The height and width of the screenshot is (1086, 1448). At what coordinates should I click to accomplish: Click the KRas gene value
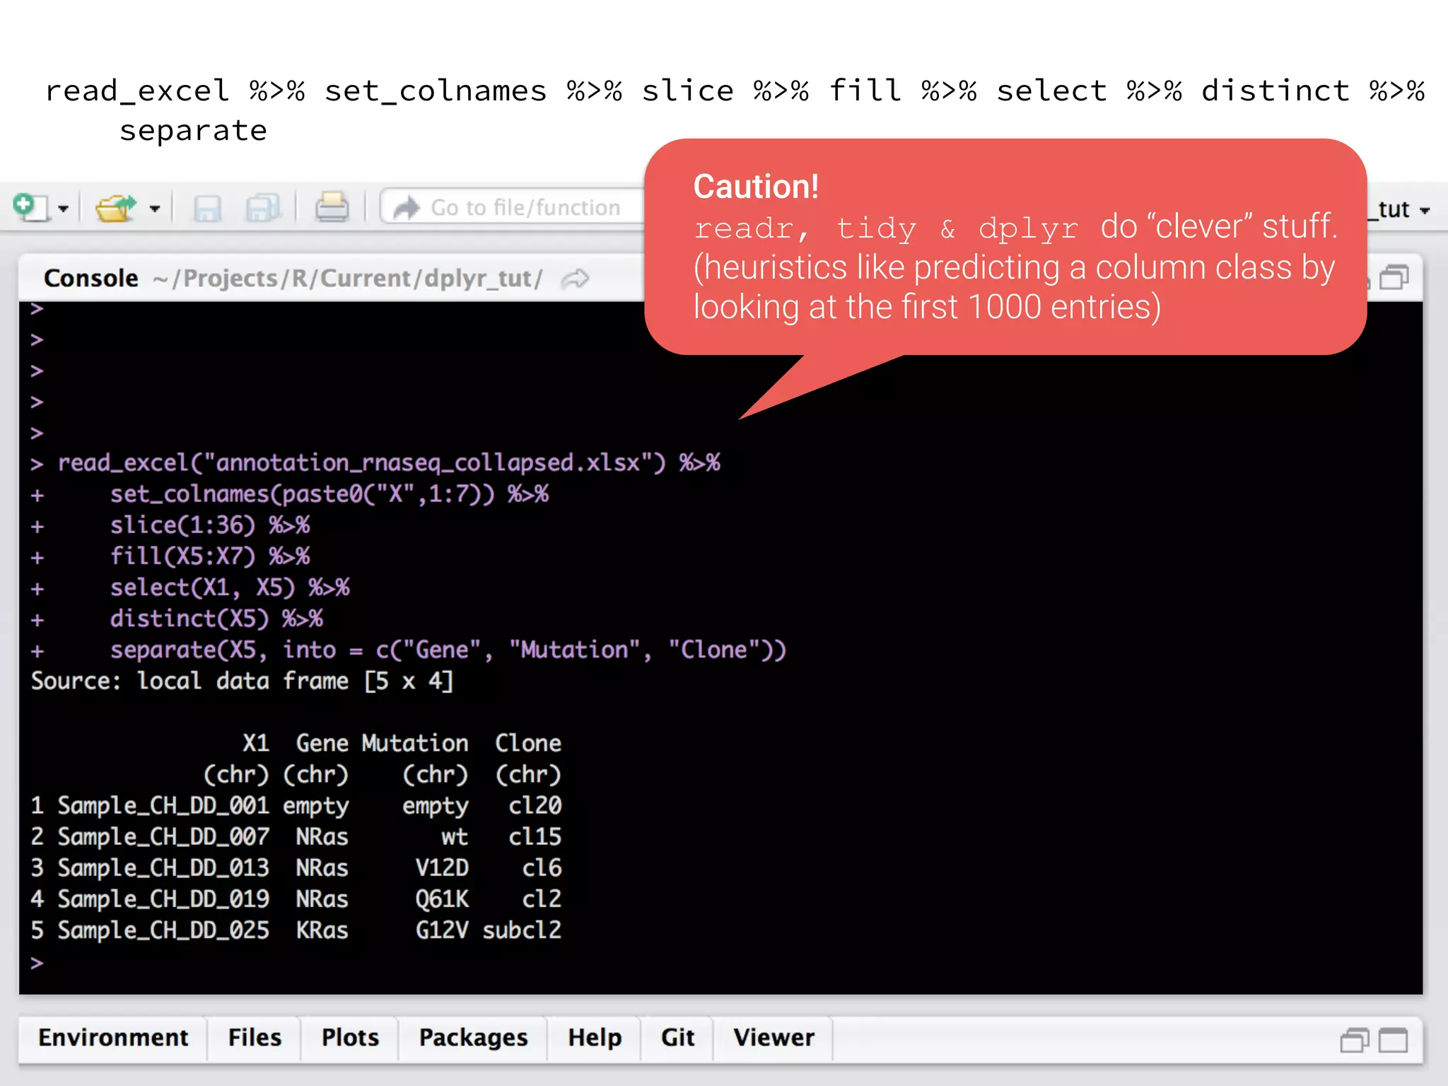[322, 930]
